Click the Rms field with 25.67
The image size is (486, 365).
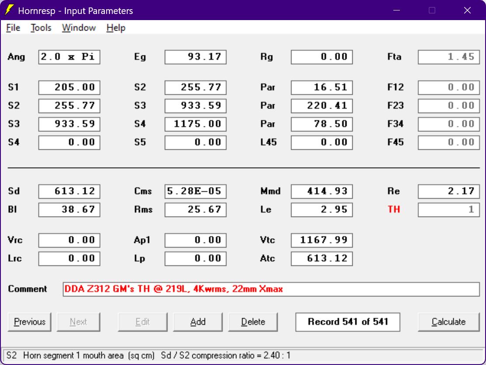coord(195,210)
